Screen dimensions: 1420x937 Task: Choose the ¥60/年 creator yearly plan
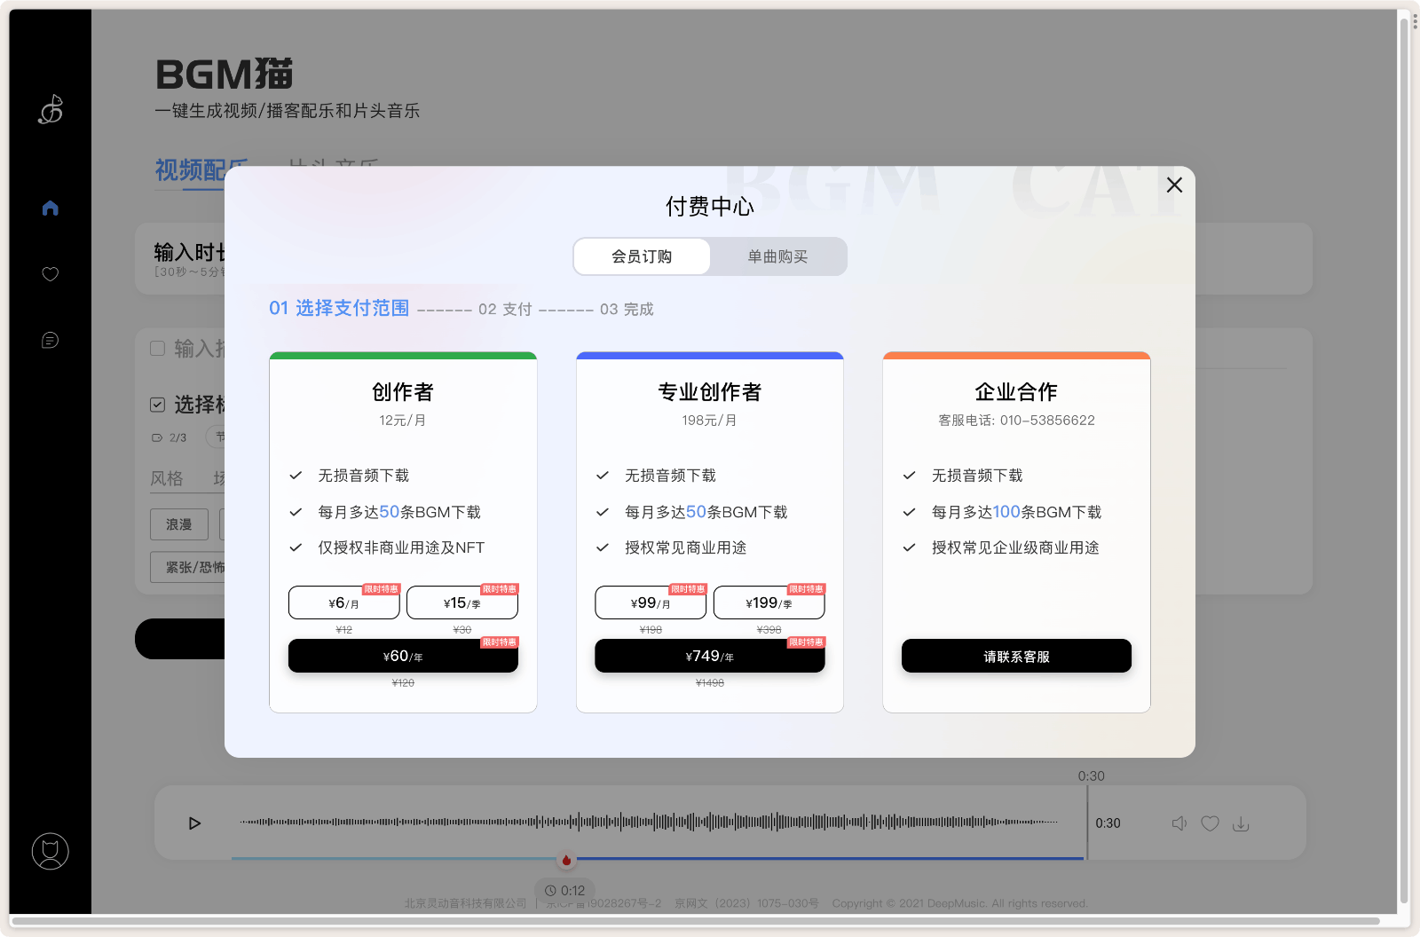tap(403, 656)
